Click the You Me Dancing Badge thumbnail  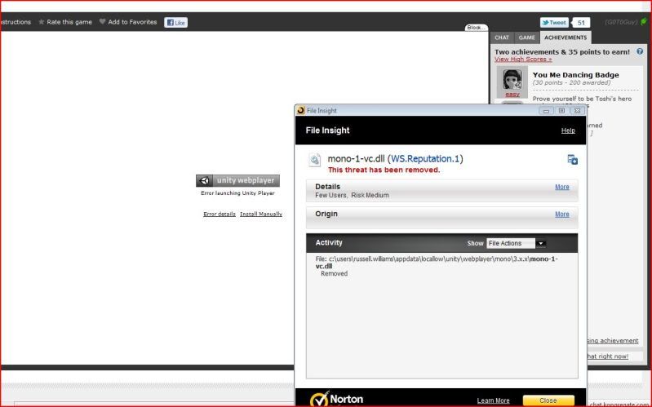[512, 79]
